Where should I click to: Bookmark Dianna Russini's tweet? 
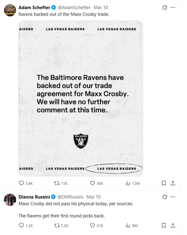164,226
